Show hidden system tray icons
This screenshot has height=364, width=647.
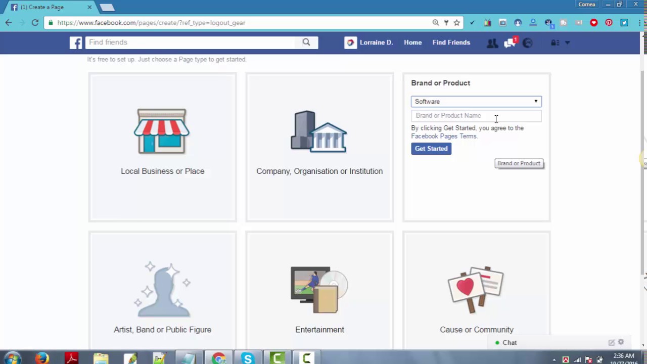point(554,360)
